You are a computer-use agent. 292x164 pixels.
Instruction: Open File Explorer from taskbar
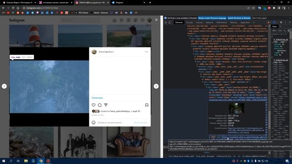(26, 161)
